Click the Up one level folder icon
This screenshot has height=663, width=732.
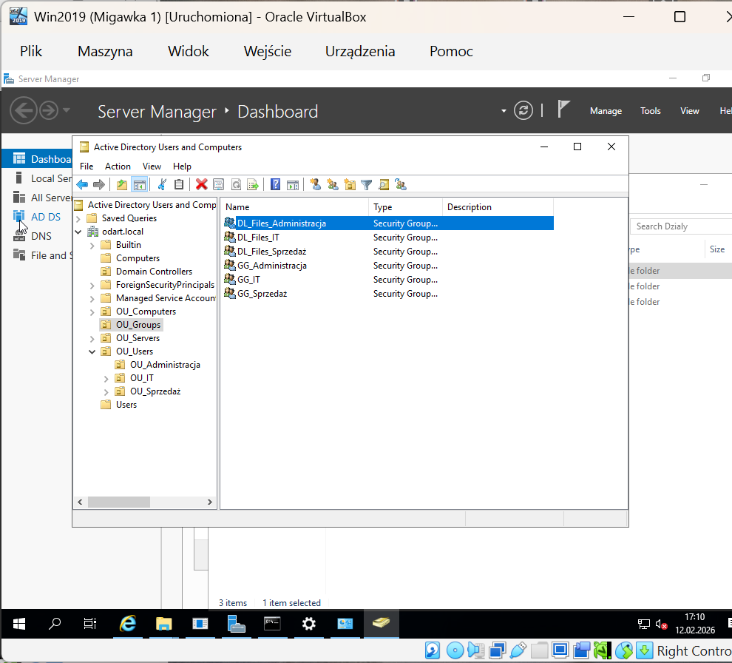tap(122, 185)
